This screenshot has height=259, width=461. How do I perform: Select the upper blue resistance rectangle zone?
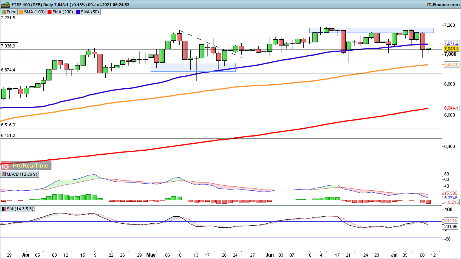coord(371,30)
